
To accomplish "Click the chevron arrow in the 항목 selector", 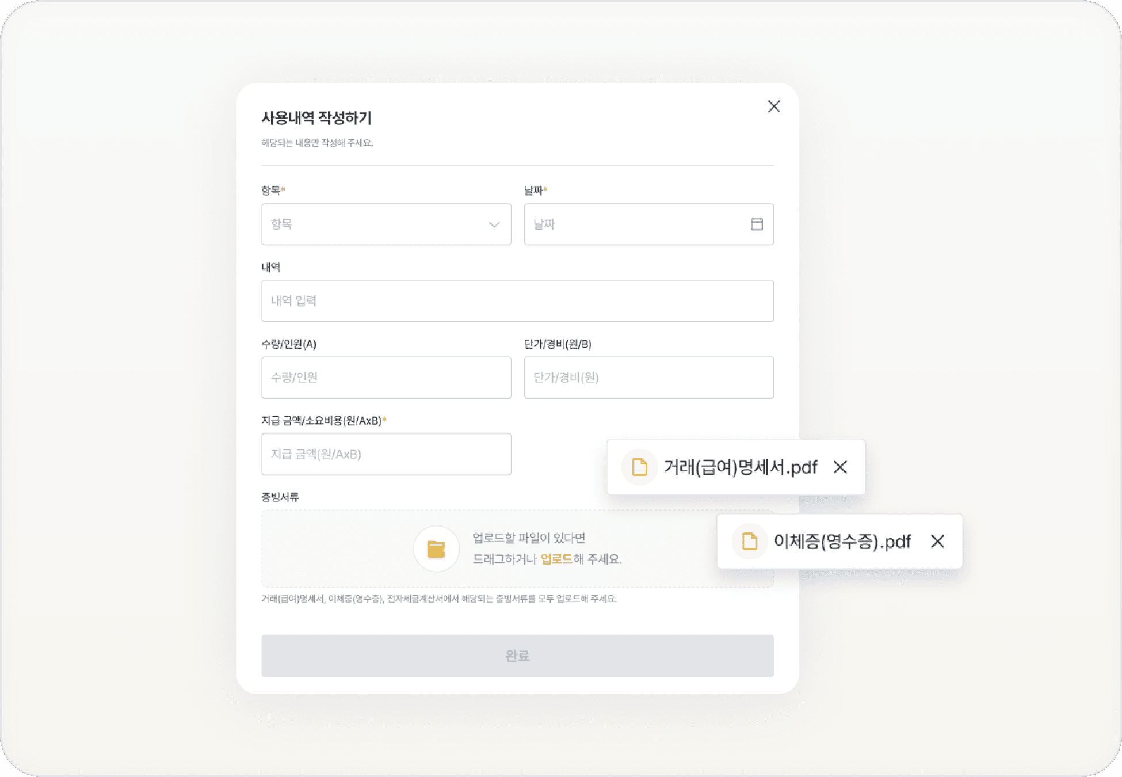I will pos(494,224).
